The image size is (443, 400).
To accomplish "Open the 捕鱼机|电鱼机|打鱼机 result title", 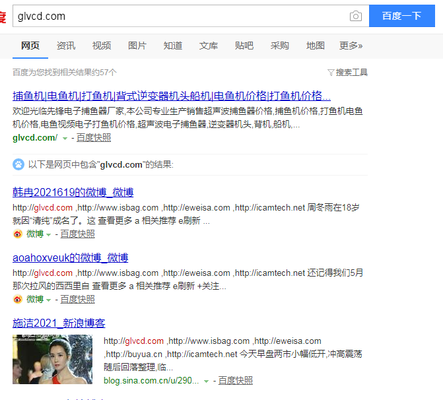I will [172, 96].
